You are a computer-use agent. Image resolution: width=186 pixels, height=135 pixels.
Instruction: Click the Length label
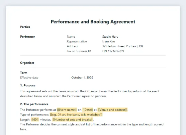pos(25,120)
